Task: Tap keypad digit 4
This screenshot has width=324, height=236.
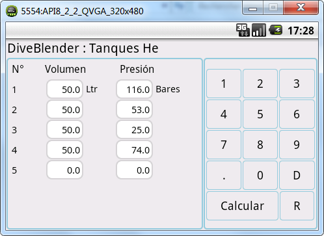Action: (224, 114)
